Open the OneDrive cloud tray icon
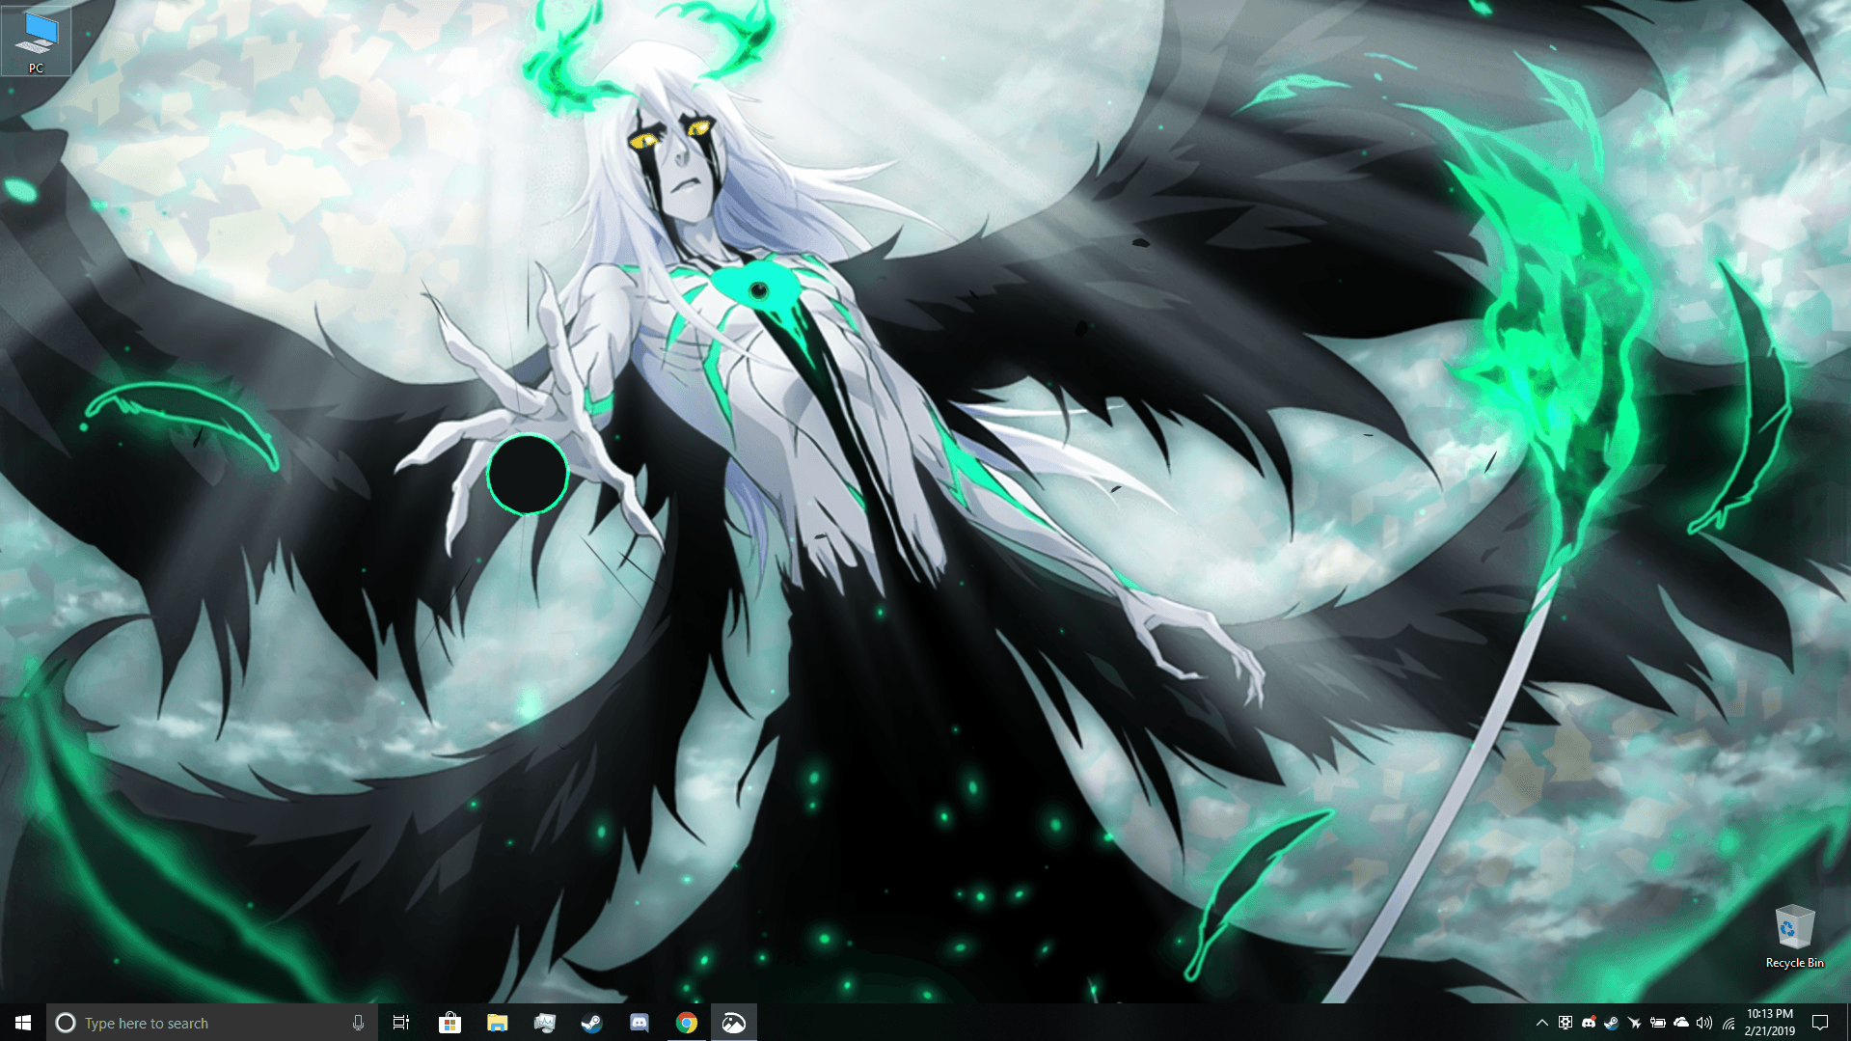This screenshot has height=1041, width=1851. coord(1681,1023)
